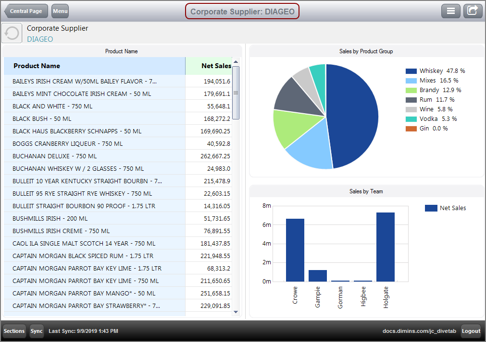This screenshot has width=486, height=342.
Task: Open the Menu button
Action: pyautogui.click(x=60, y=11)
